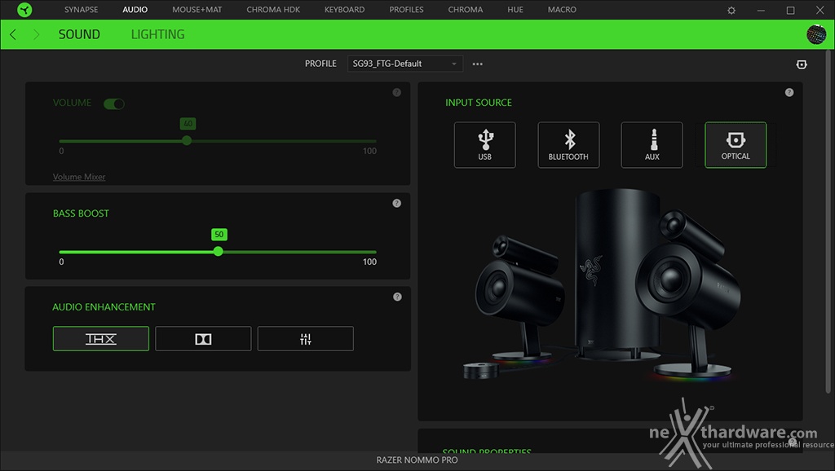Open the Mouse+Mat tab

pos(197,10)
